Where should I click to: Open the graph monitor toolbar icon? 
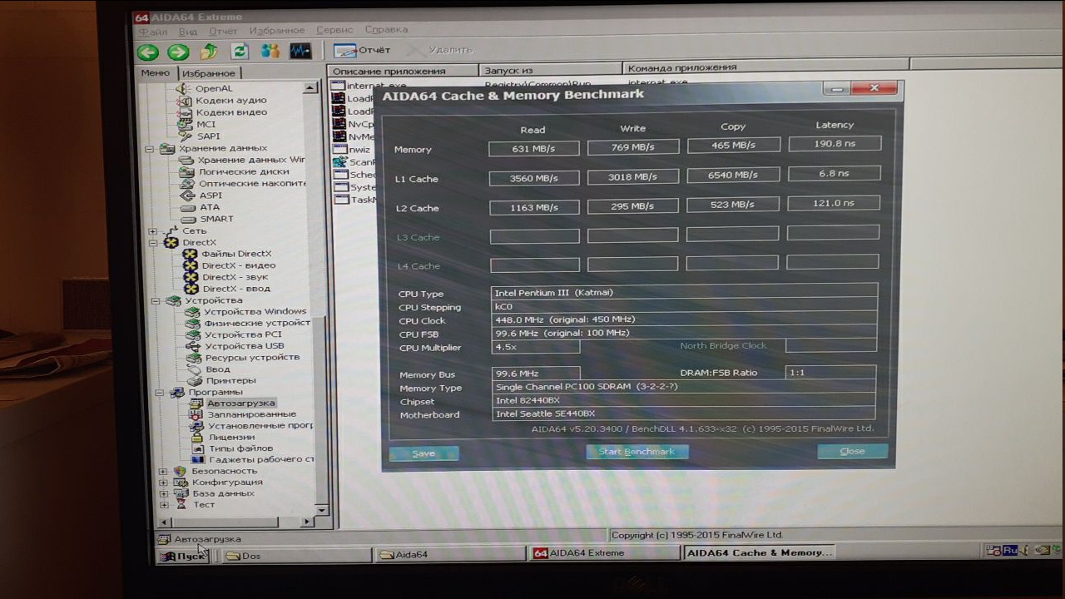click(300, 52)
